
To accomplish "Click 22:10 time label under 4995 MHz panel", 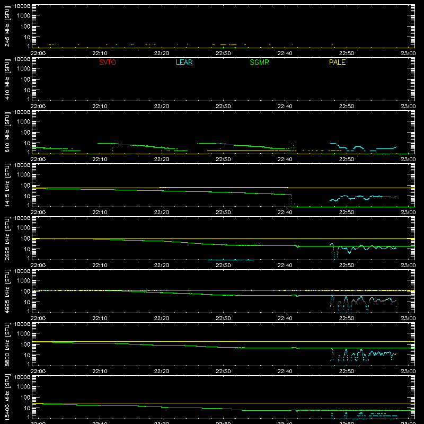I will pos(100,319).
